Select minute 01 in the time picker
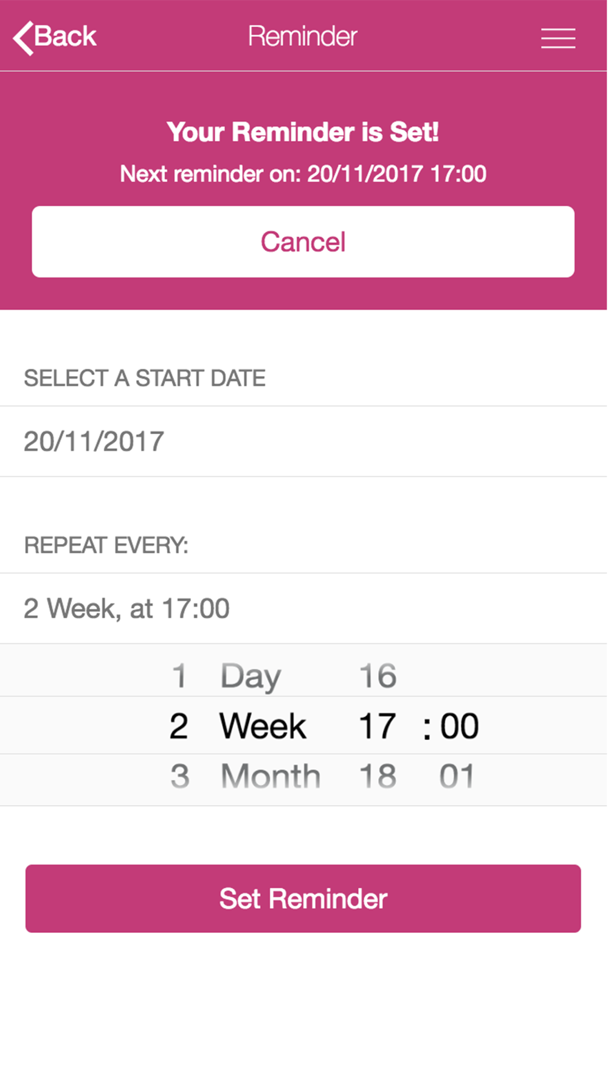 (457, 776)
